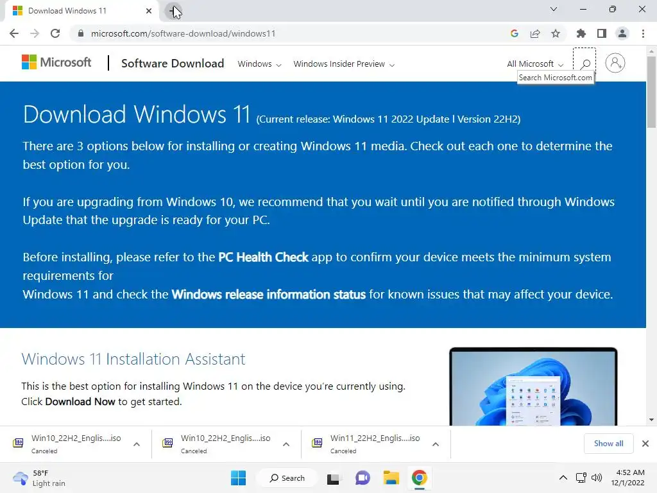
Task: Reload the Microsoft download page
Action: (55, 33)
